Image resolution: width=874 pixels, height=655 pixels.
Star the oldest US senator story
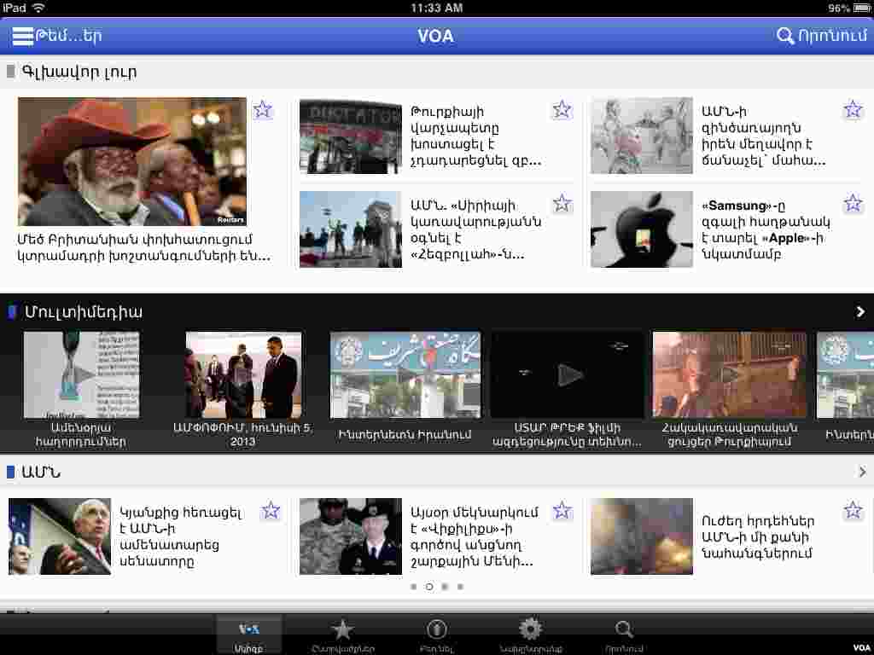pos(271,510)
